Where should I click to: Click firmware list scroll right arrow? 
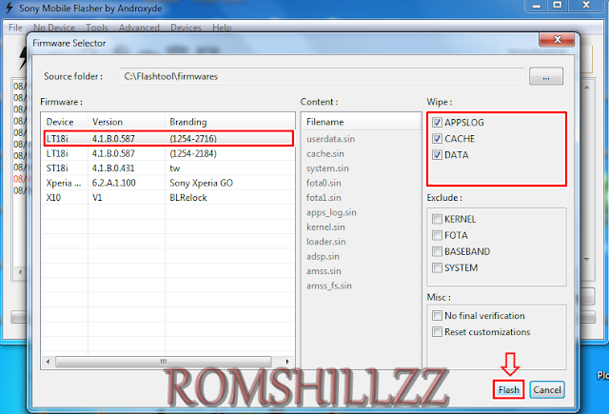tap(287, 362)
